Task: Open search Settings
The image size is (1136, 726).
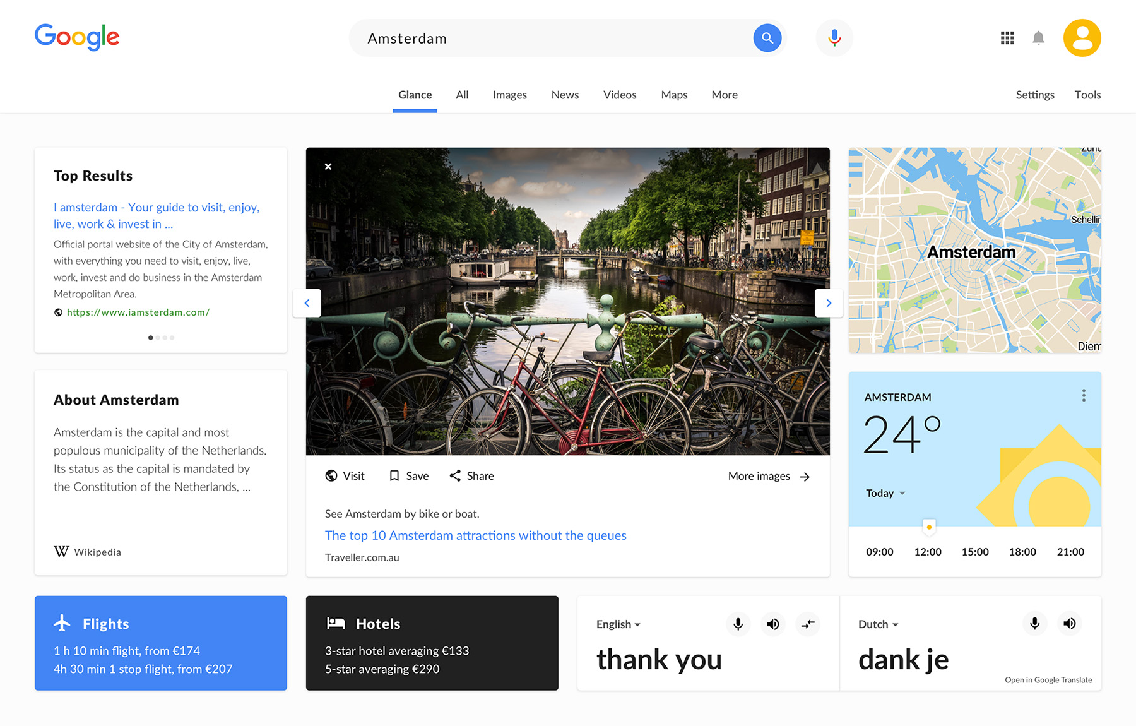Action: [x=1035, y=95]
